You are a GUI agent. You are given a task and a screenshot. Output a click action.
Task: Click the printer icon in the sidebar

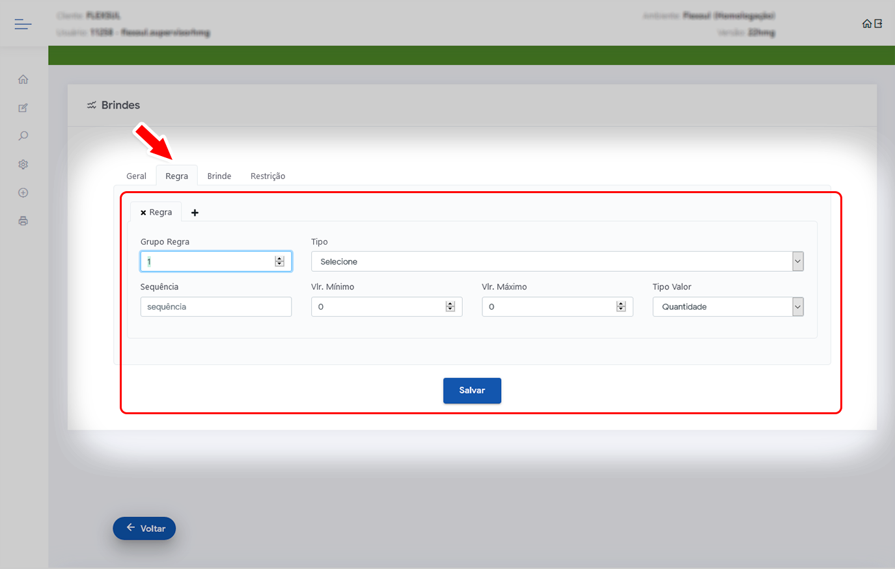pyautogui.click(x=23, y=221)
